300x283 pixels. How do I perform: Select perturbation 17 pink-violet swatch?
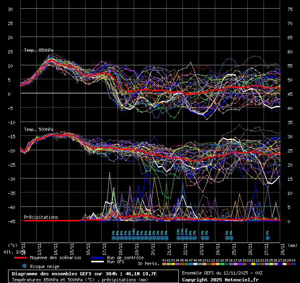[x=235, y=264]
